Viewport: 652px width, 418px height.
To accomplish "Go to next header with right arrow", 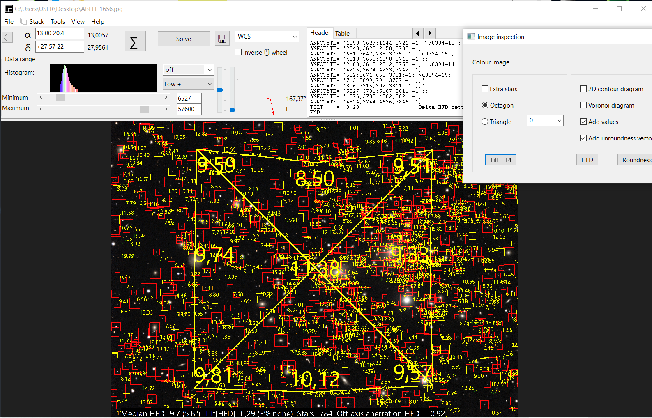I will 430,33.
